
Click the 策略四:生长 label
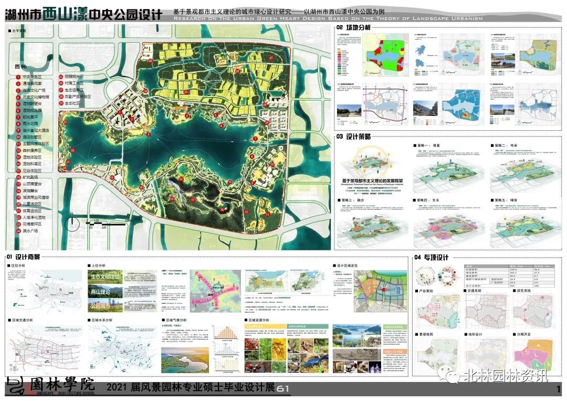[x=426, y=200]
